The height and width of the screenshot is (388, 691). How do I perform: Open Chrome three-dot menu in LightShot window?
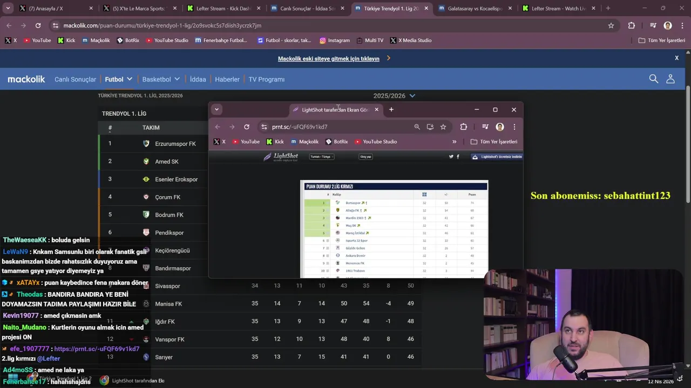(x=514, y=127)
